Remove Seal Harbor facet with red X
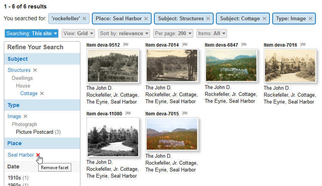The height and width of the screenshot is (186, 322). [x=38, y=155]
